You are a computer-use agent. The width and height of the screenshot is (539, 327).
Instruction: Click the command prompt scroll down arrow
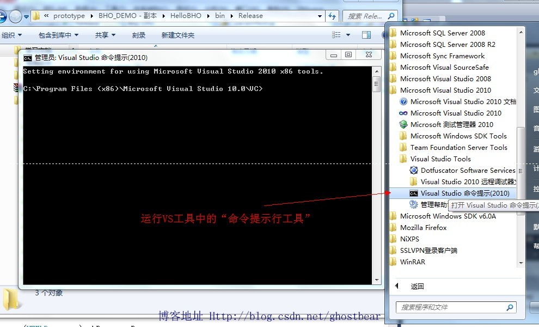(x=377, y=280)
